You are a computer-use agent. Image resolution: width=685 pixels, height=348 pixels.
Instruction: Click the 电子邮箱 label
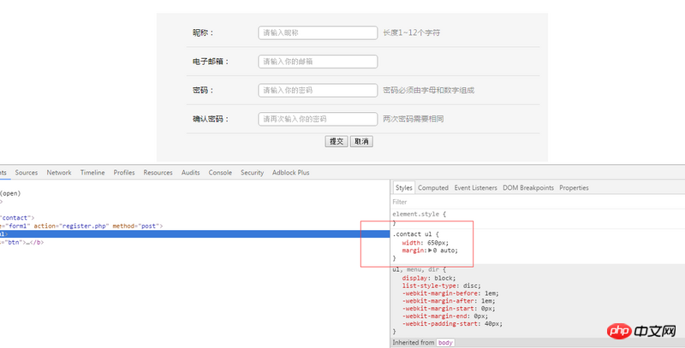tap(211, 62)
